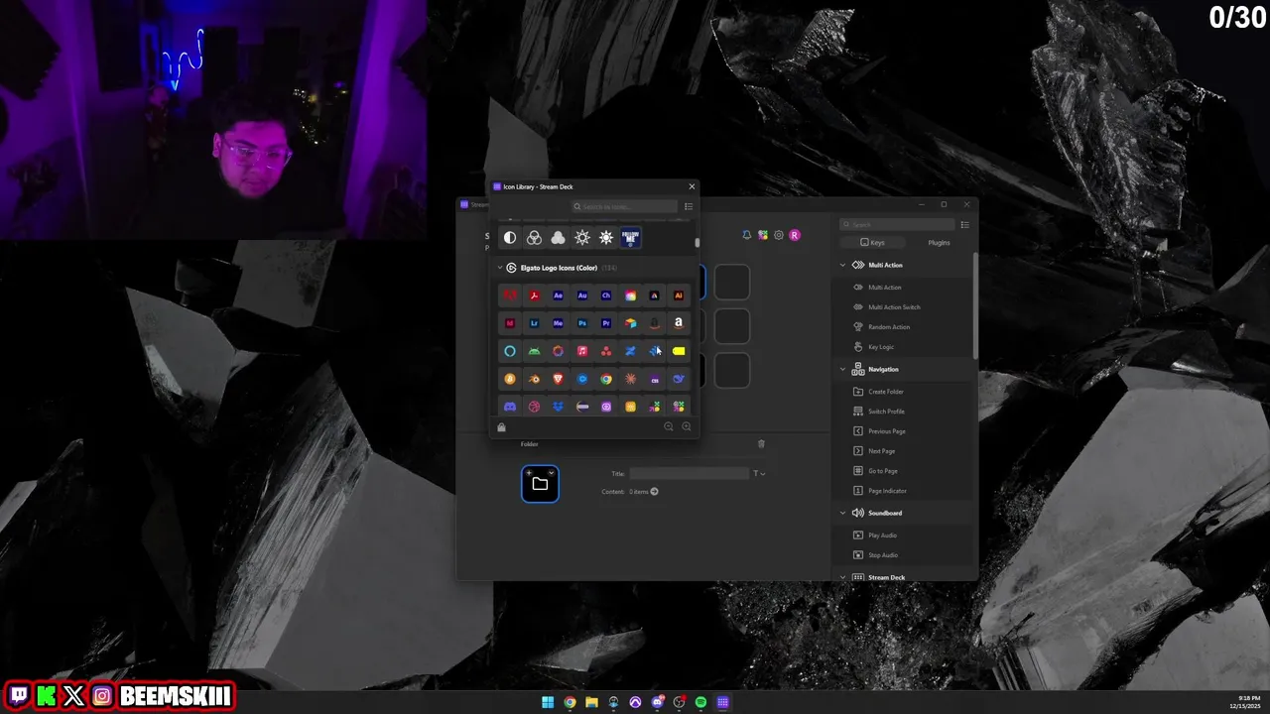Choose the Alexa blue ring icon
Viewport: 1270px width, 714px height.
point(510,351)
